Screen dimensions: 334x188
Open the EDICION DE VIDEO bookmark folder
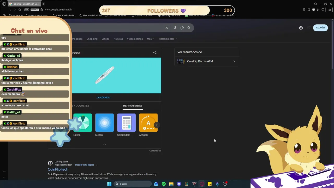pos(91,15)
